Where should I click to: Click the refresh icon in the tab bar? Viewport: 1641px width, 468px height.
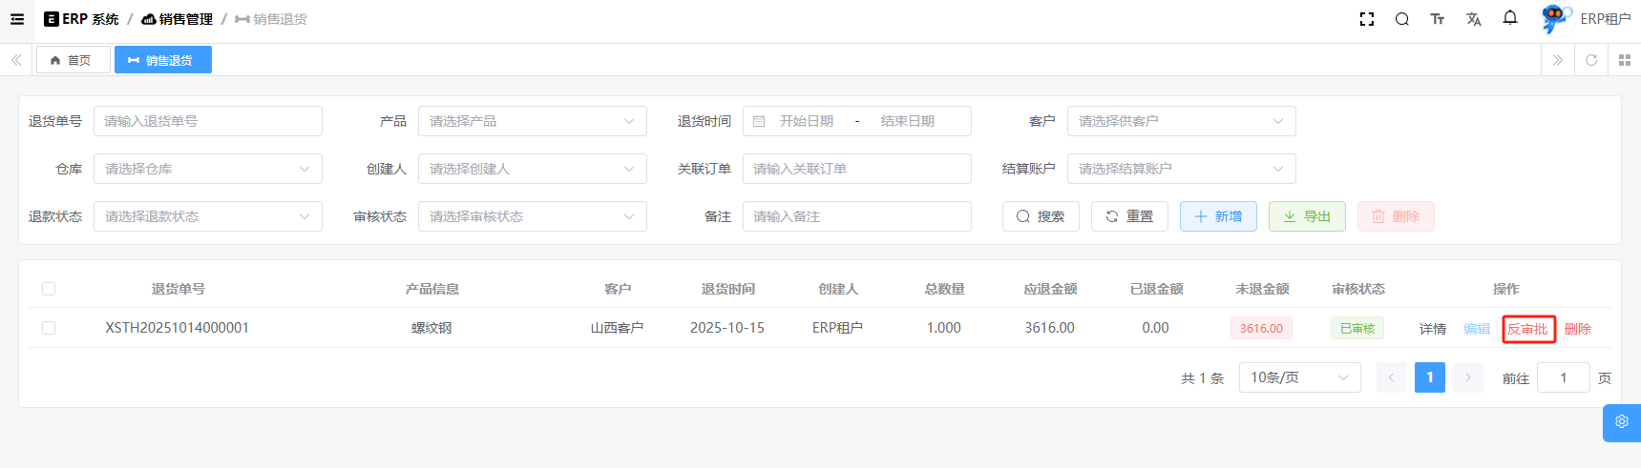1591,60
